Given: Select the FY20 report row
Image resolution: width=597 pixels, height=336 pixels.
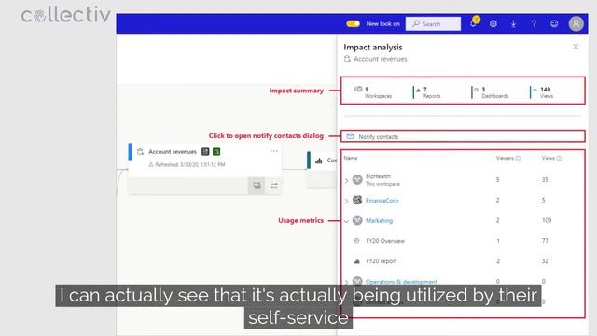Looking at the screenshot, I should point(463,261).
